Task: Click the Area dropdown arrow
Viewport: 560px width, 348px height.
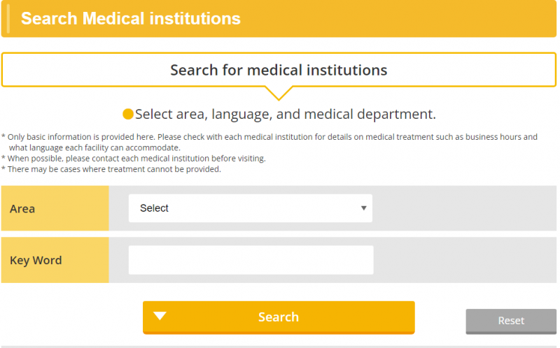Action: coord(363,208)
